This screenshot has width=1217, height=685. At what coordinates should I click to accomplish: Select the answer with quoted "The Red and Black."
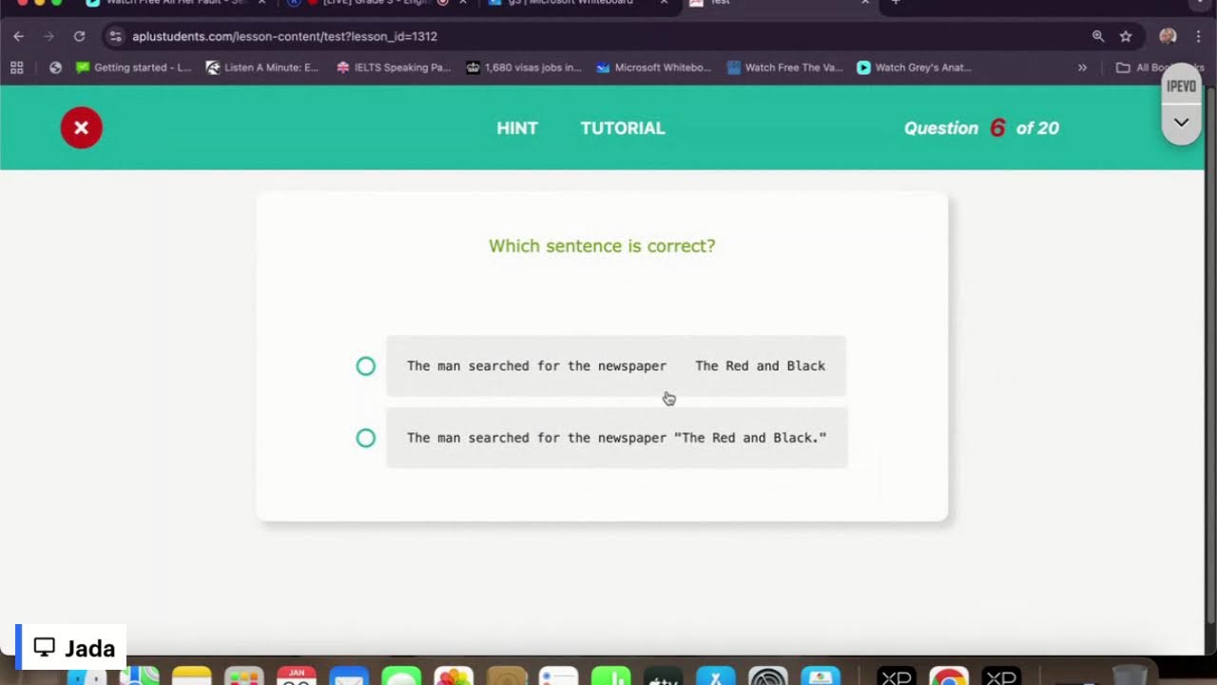pyautogui.click(x=366, y=438)
